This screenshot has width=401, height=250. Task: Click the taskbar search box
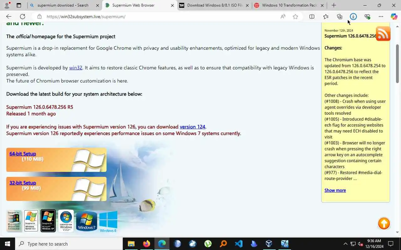[69, 244]
